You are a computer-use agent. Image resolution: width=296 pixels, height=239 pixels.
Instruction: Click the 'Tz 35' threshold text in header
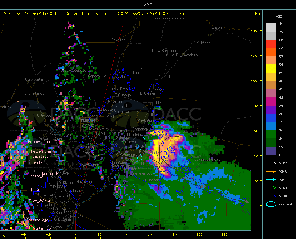click(x=177, y=14)
